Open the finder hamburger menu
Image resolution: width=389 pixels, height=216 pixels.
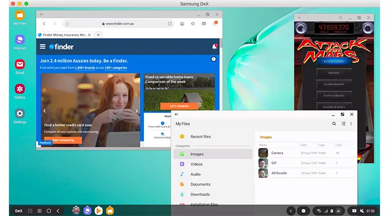pos(43,47)
